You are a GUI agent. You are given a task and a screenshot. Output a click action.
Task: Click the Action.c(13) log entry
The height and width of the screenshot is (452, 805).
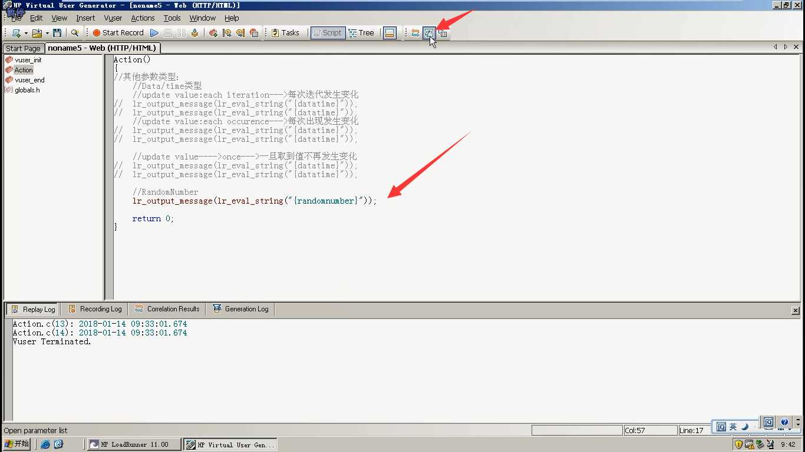(x=100, y=324)
